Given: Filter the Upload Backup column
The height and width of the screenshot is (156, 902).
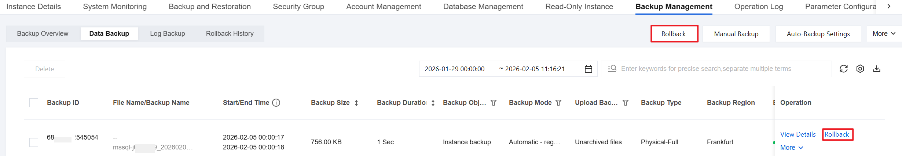Looking at the screenshot, I should pyautogui.click(x=626, y=103).
